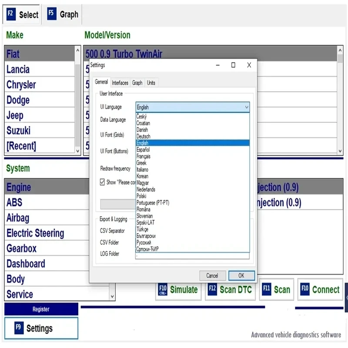Choose Portuguese (PT-PT) language
The height and width of the screenshot is (348, 348).
[192, 203]
